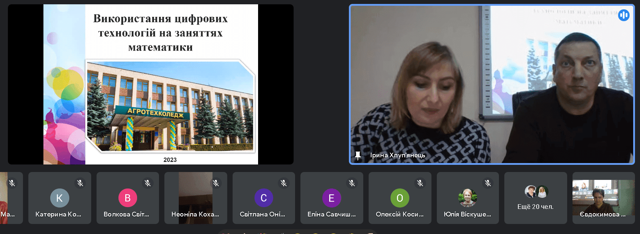Click the name label 'Катерина Ко...'
This screenshot has height=234, width=640.
tap(58, 214)
